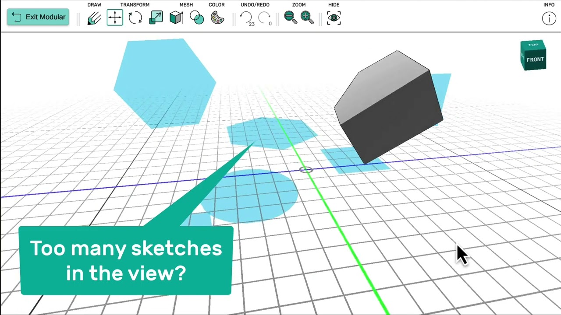Open the Color palette tool
561x315 pixels.
click(x=217, y=18)
